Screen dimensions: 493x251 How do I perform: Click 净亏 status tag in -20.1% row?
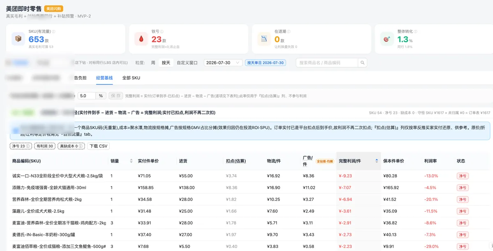(x=463, y=199)
